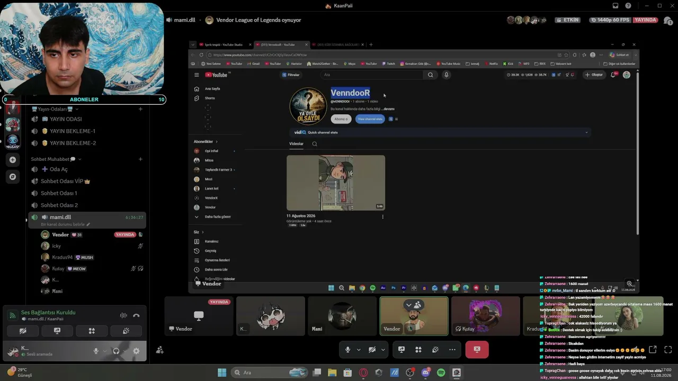Click the Filtreler button in YouTube

(x=291, y=75)
